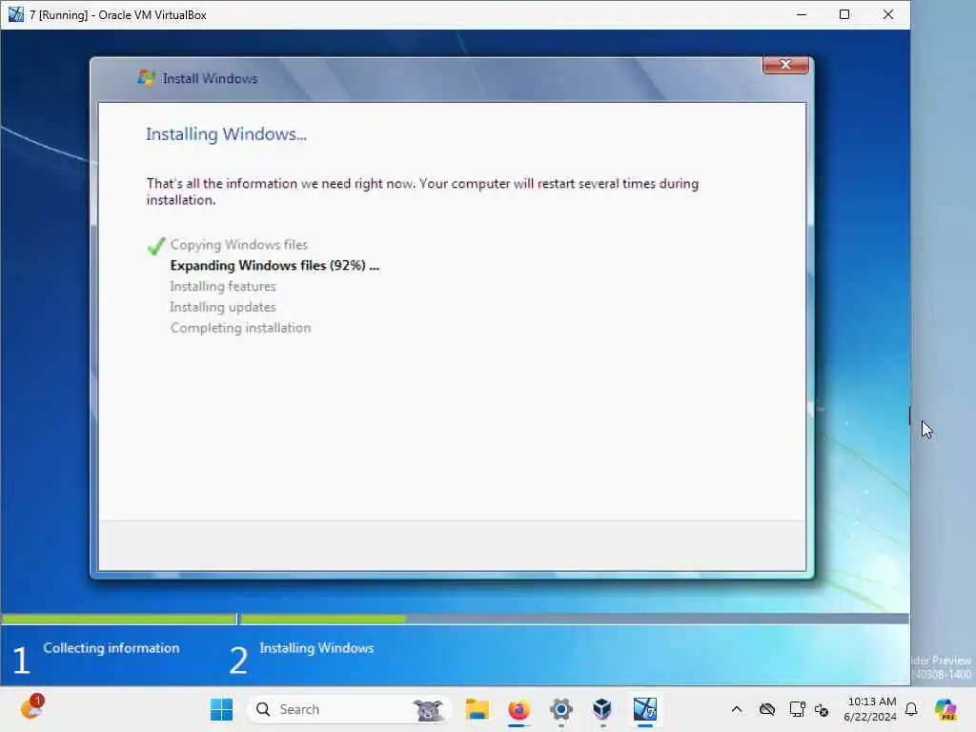
Task: Maximize the VirtualBox VM window
Action: tap(844, 14)
